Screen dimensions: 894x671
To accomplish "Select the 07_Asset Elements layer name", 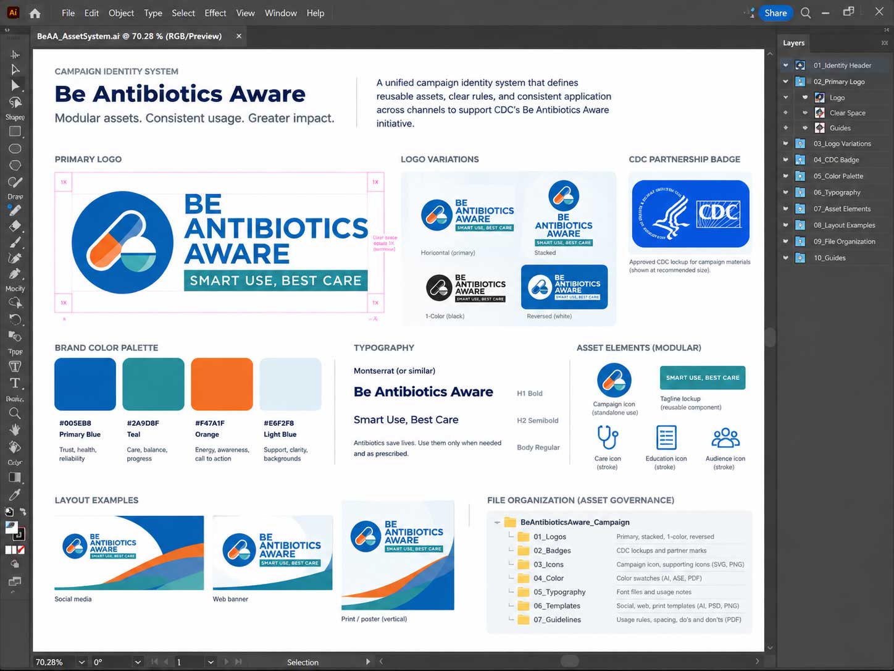I will (x=842, y=209).
